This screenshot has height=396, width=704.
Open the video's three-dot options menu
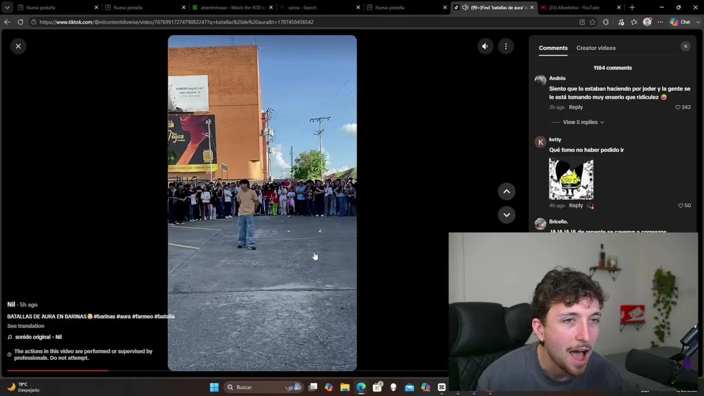(506, 47)
